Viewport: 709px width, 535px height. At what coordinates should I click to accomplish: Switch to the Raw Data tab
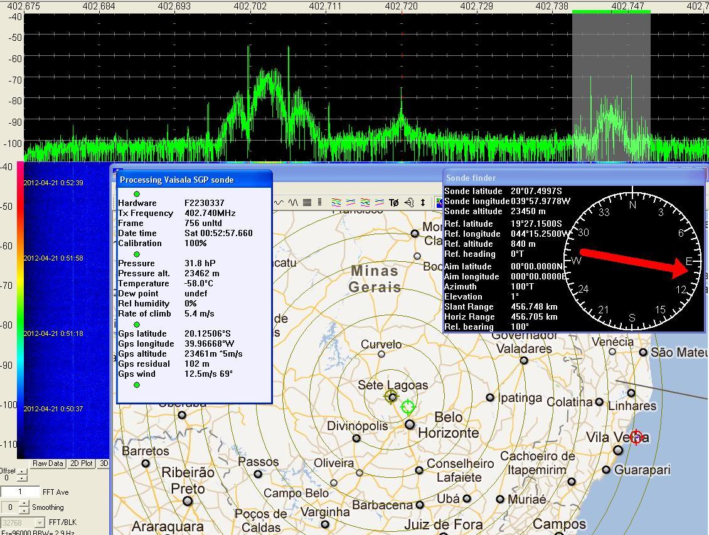click(x=48, y=463)
